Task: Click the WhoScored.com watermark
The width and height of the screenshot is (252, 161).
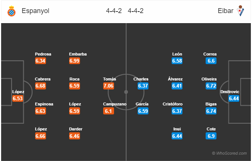Action: 229,153
